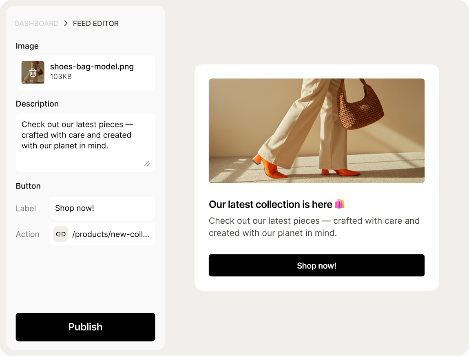469x356 pixels.
Task: Click the preview headline text
Action: click(x=270, y=205)
